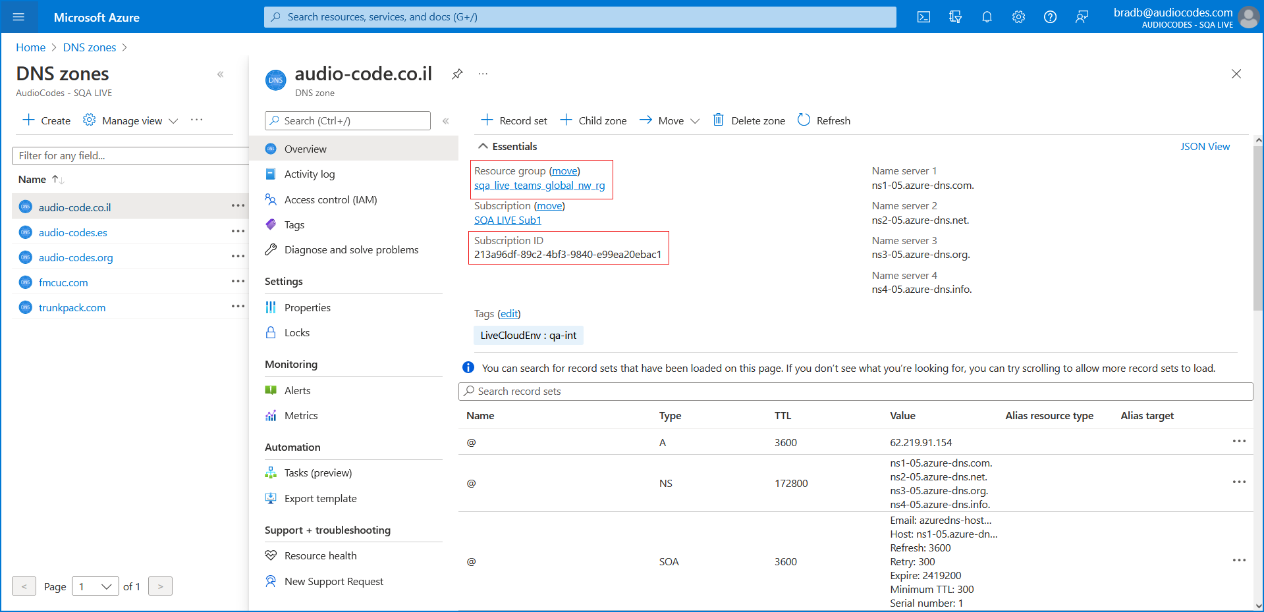This screenshot has height=612, width=1264.
Task: Open the Feedback icon
Action: click(x=1082, y=17)
